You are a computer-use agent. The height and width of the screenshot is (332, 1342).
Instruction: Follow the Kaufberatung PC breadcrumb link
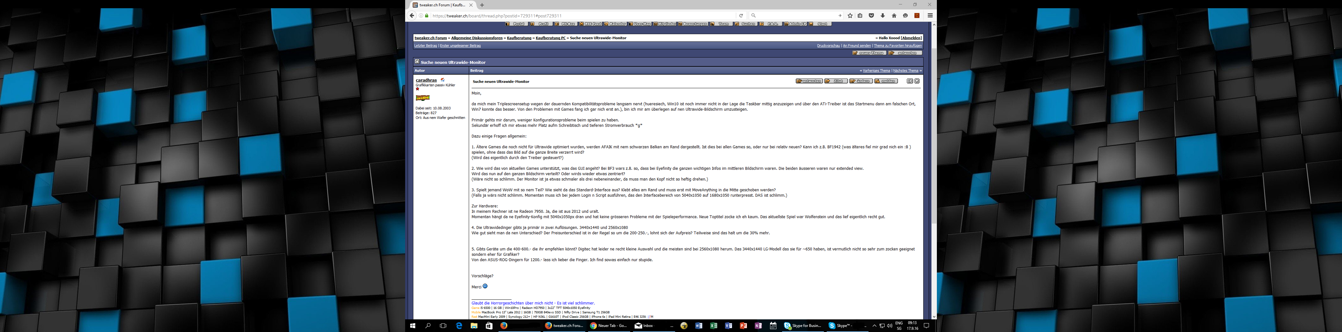[550, 38]
